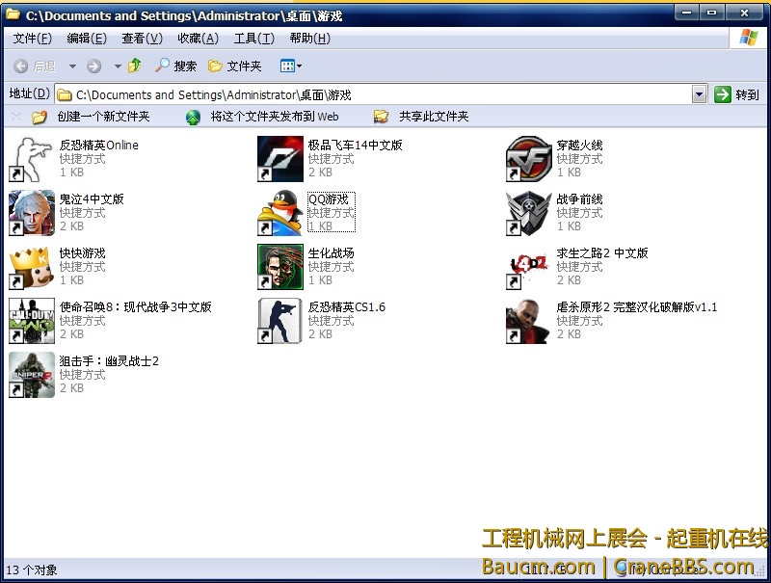Click the 创建一个新文件夹 link
The width and height of the screenshot is (771, 583).
tap(103, 117)
